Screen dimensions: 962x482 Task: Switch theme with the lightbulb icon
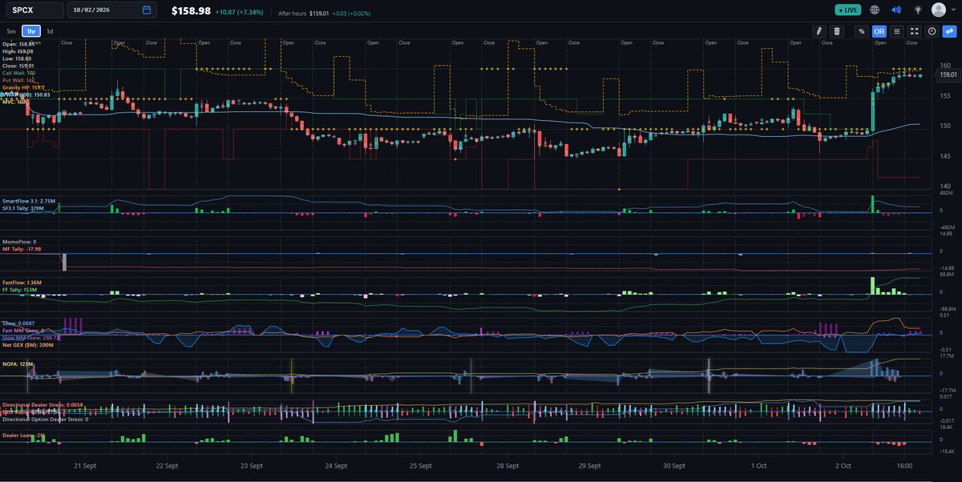coord(917,10)
